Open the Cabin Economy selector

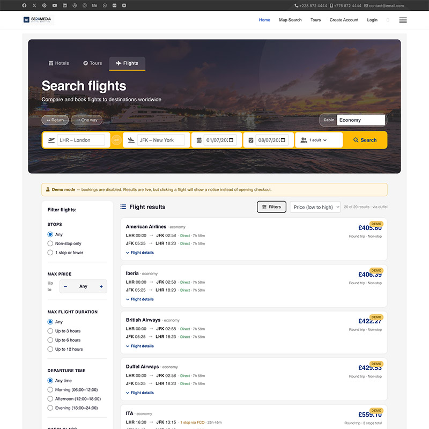(x=360, y=120)
